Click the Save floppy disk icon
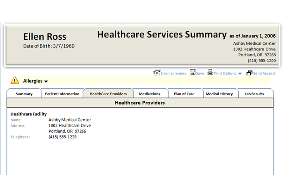Screen dimensions: 285x196 pos(193,72)
